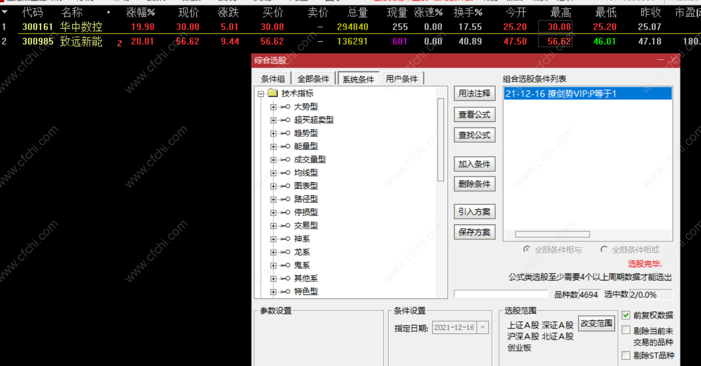Select the 交易型 indicator node icon
The image size is (701, 366).
click(286, 226)
